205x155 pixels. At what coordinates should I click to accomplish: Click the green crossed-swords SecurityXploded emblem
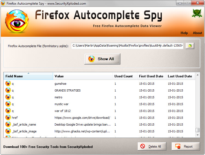pyautogui.click(x=197, y=13)
